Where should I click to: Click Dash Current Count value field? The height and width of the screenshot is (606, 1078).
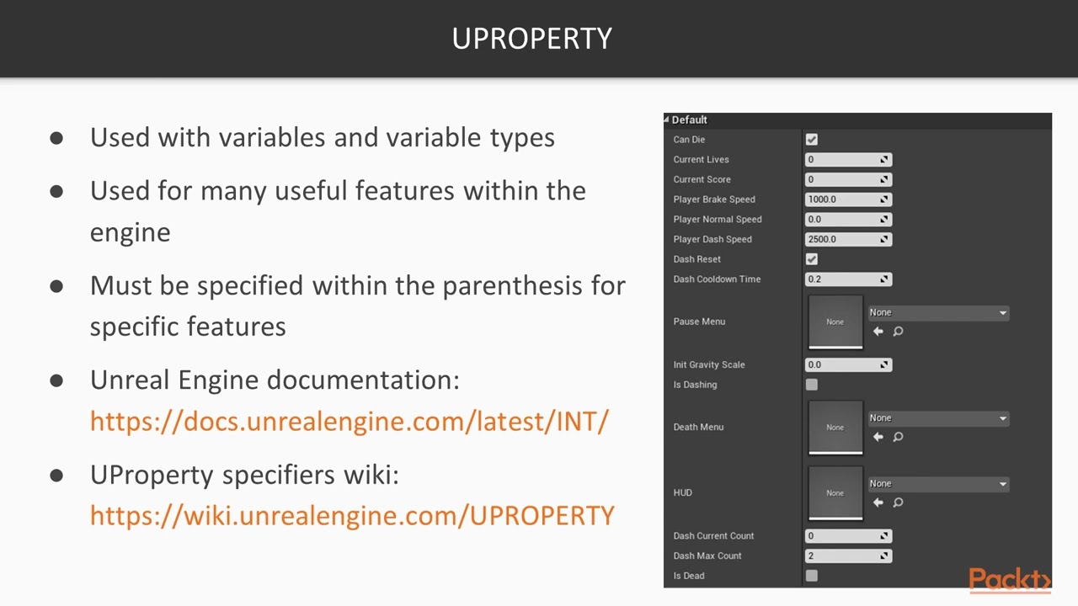point(848,535)
